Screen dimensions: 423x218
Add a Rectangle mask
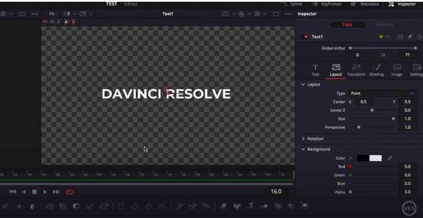click(x=121, y=207)
